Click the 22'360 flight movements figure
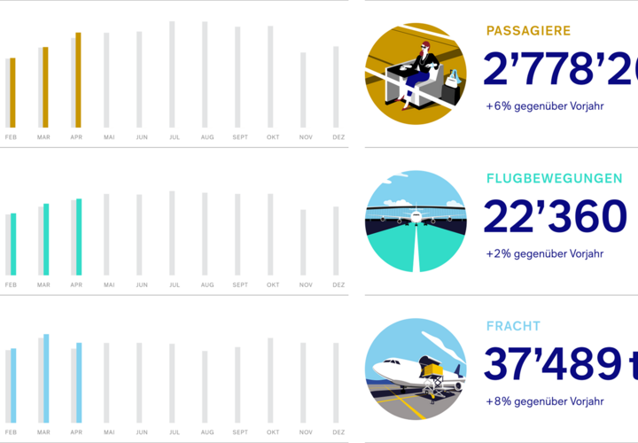The width and height of the screenshot is (638, 443). click(x=556, y=216)
